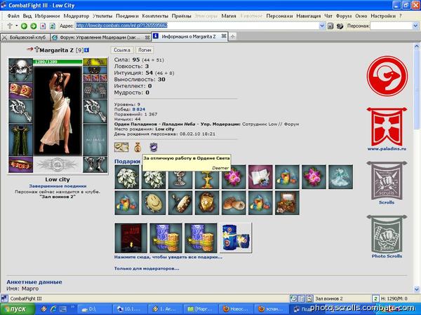Click the red ram zodiac emblem
Viewport: 421px width, 315px height.
coord(387,76)
